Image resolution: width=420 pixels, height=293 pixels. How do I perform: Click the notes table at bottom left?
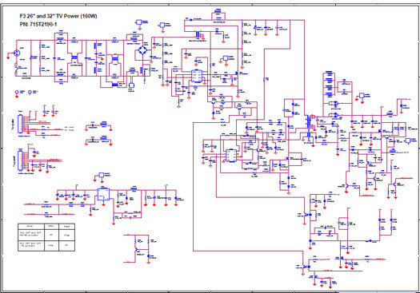point(46,237)
